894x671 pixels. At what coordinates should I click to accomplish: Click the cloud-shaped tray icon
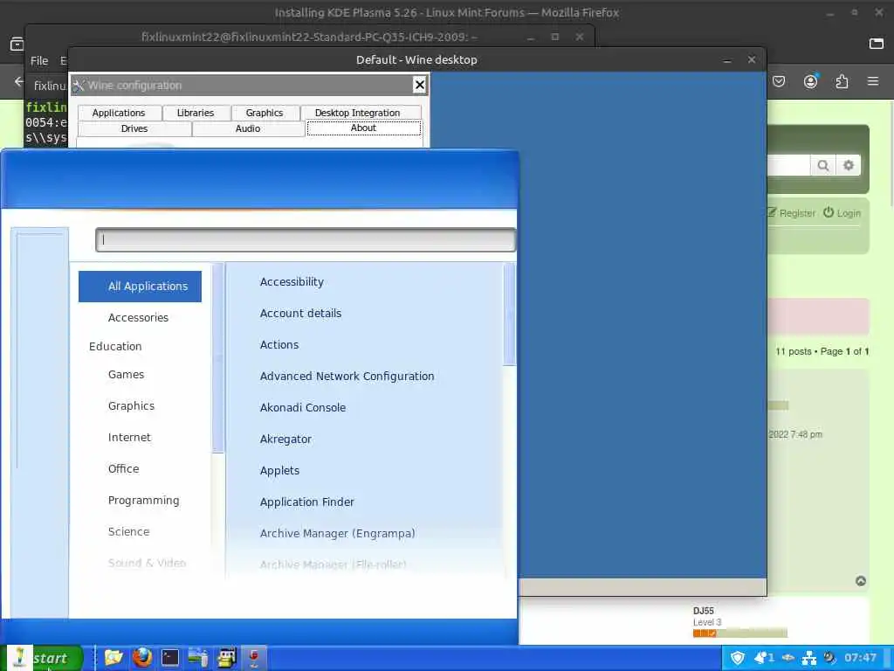coord(788,658)
